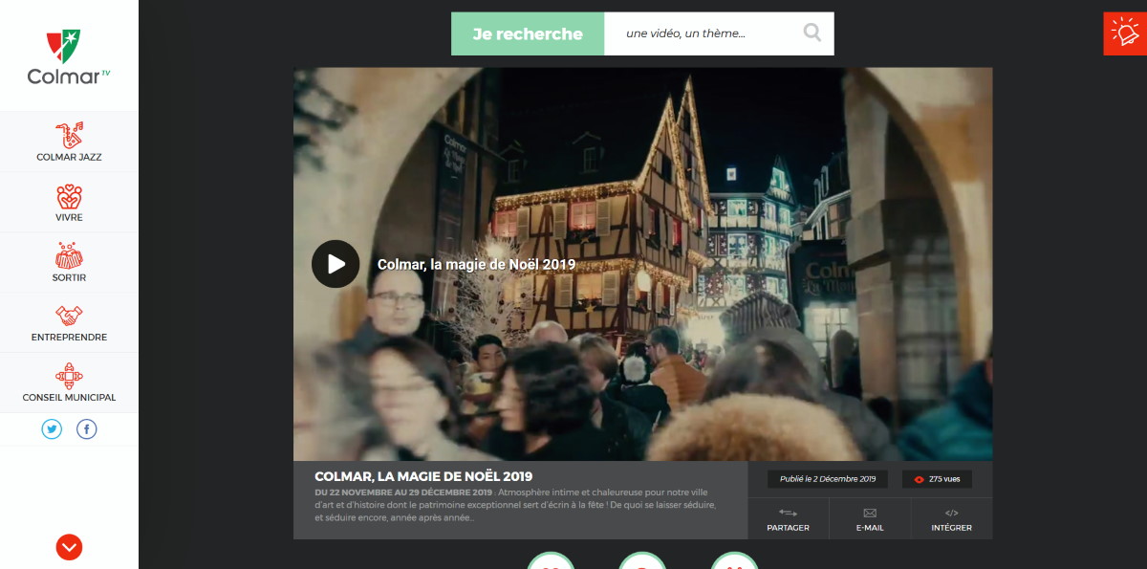Open the VIVRE menu label
This screenshot has width=1147, height=569.
(x=69, y=217)
